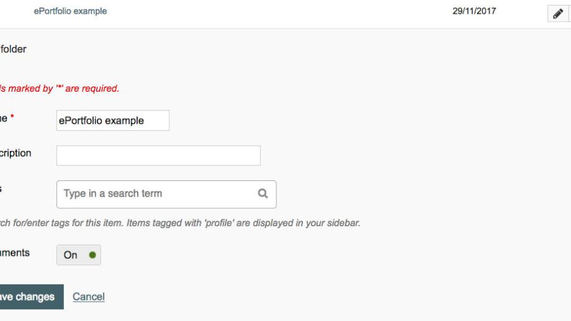The image size is (571, 321).
Task: Click the 'On' text inside Comments switch
Action: (x=70, y=255)
